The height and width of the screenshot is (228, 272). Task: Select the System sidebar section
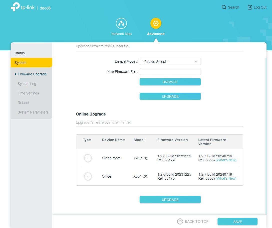pyautogui.click(x=20, y=63)
